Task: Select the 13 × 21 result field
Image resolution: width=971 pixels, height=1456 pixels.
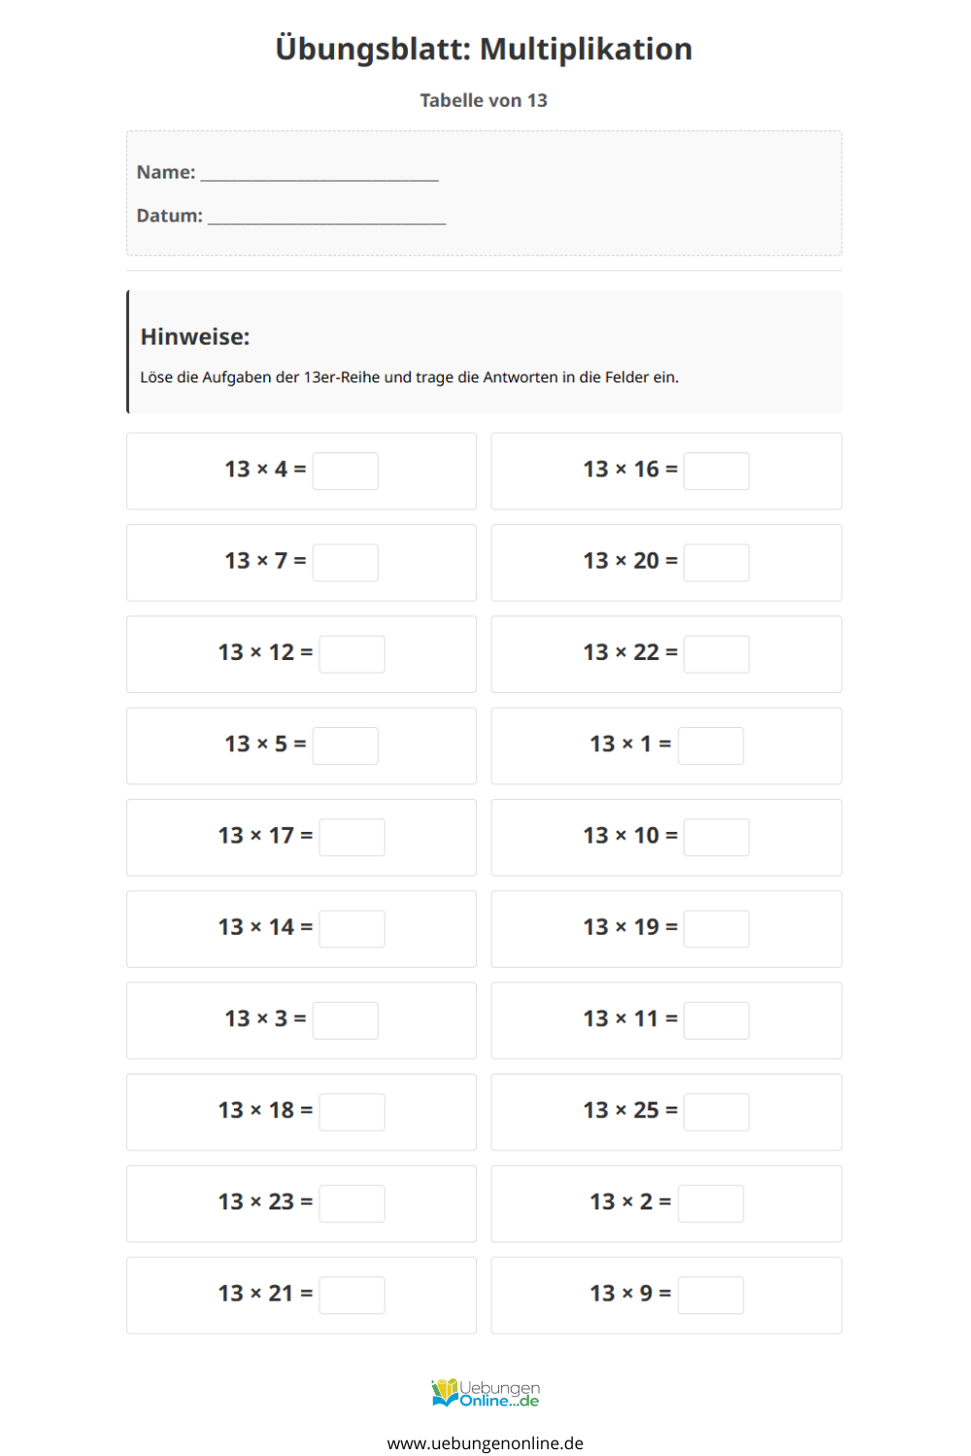Action: 352,1295
